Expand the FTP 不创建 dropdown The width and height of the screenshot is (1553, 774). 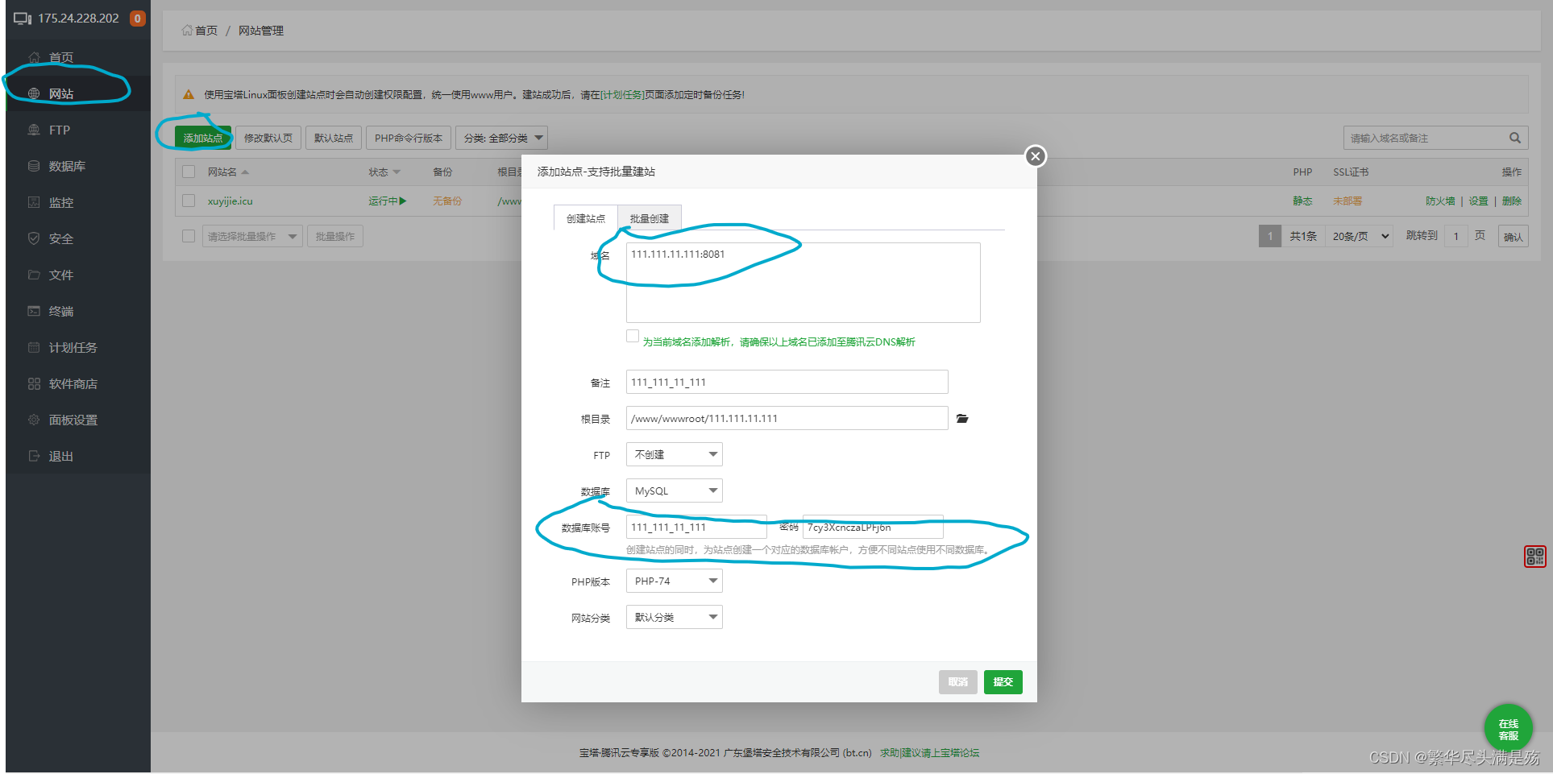point(674,454)
